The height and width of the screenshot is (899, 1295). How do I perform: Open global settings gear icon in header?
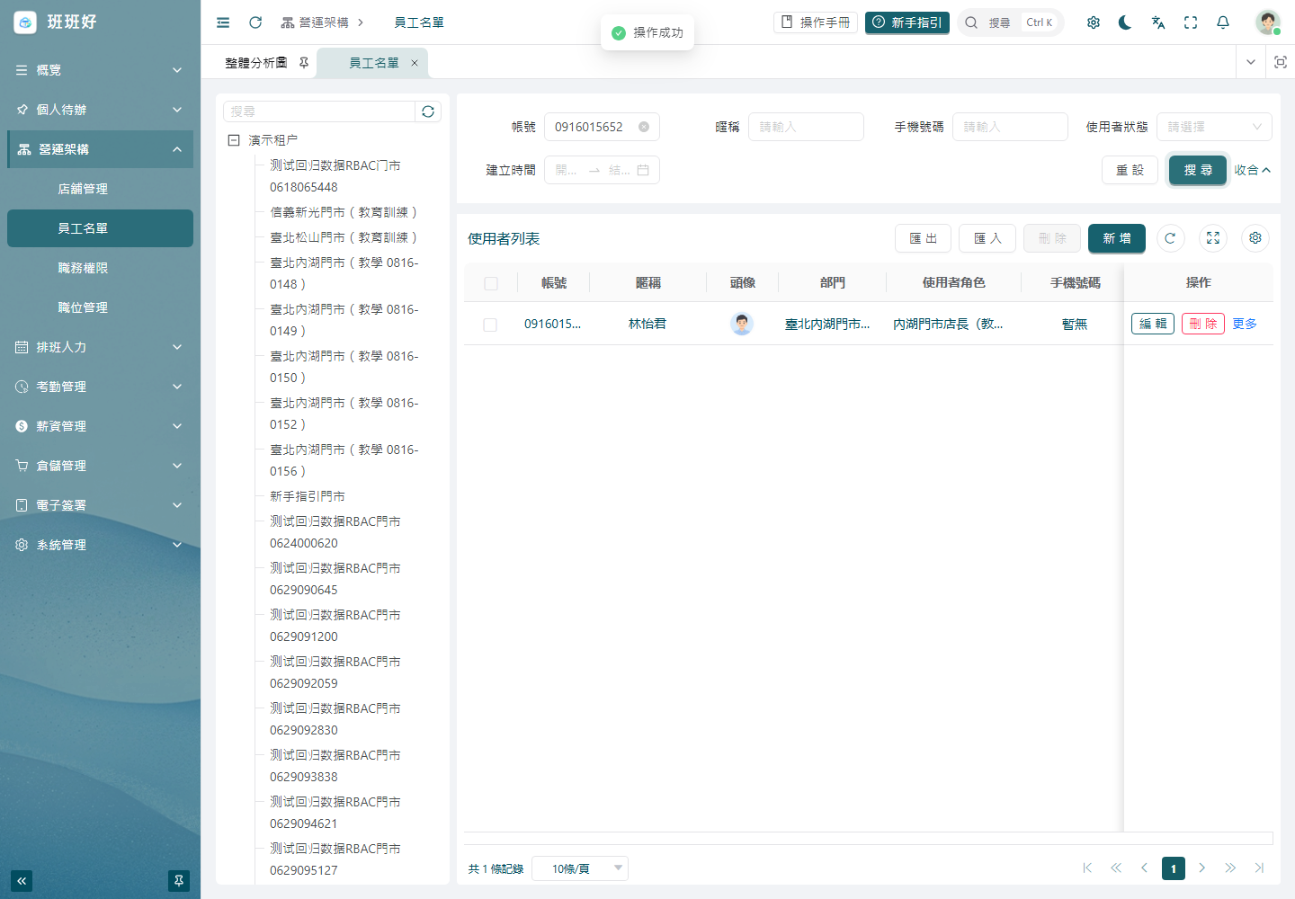[1094, 22]
